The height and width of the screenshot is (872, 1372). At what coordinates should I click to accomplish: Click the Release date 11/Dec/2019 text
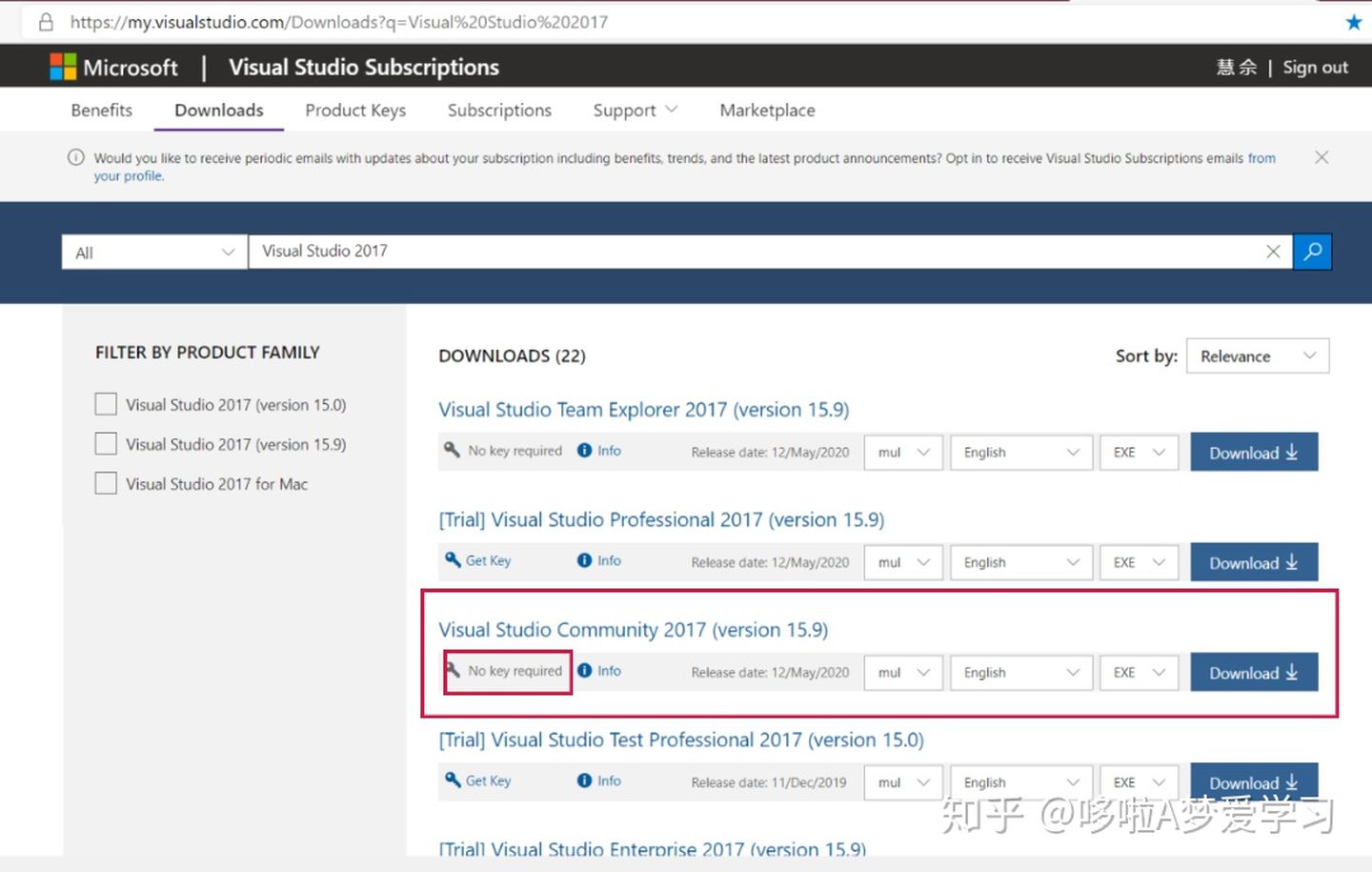pyautogui.click(x=769, y=782)
